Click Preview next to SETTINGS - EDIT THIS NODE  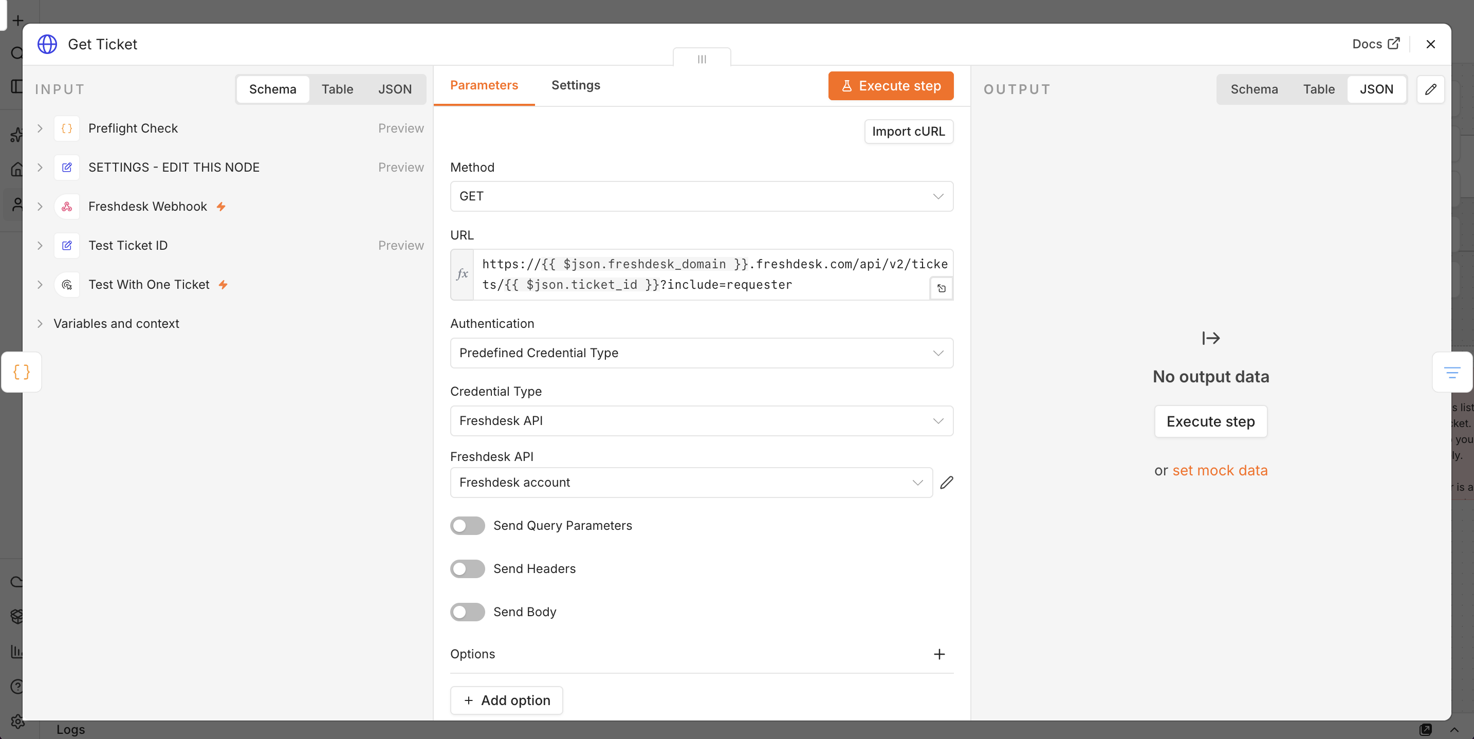tap(401, 167)
